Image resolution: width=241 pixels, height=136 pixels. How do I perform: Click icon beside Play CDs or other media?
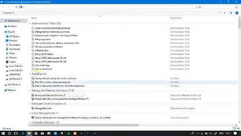click(33, 82)
